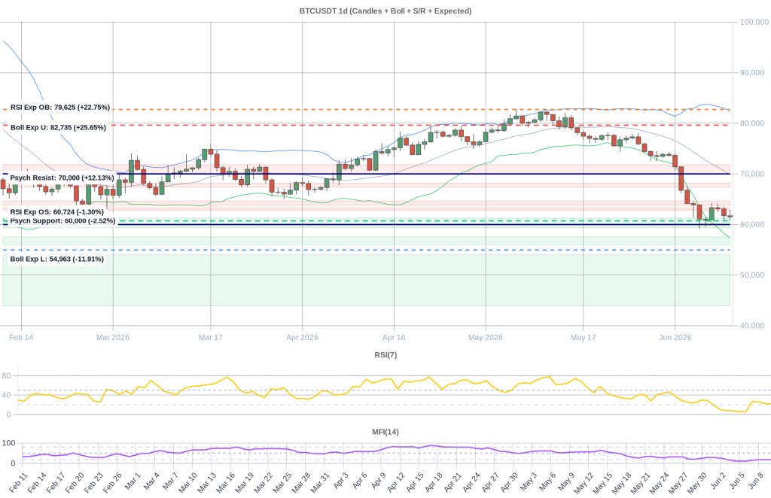
Task: Click the May 17 date axis label
Action: coord(584,338)
